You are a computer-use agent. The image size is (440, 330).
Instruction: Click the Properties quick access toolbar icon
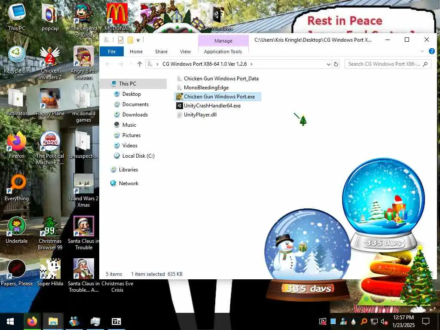point(121,40)
